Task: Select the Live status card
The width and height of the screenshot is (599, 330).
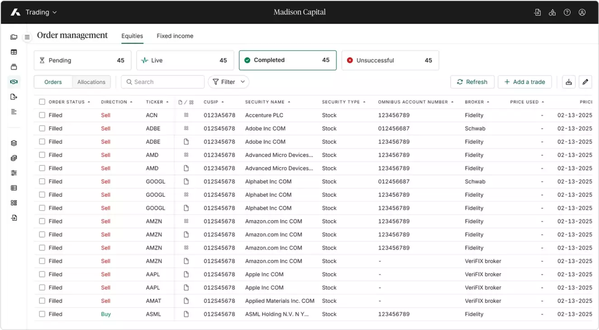Action: [x=185, y=60]
